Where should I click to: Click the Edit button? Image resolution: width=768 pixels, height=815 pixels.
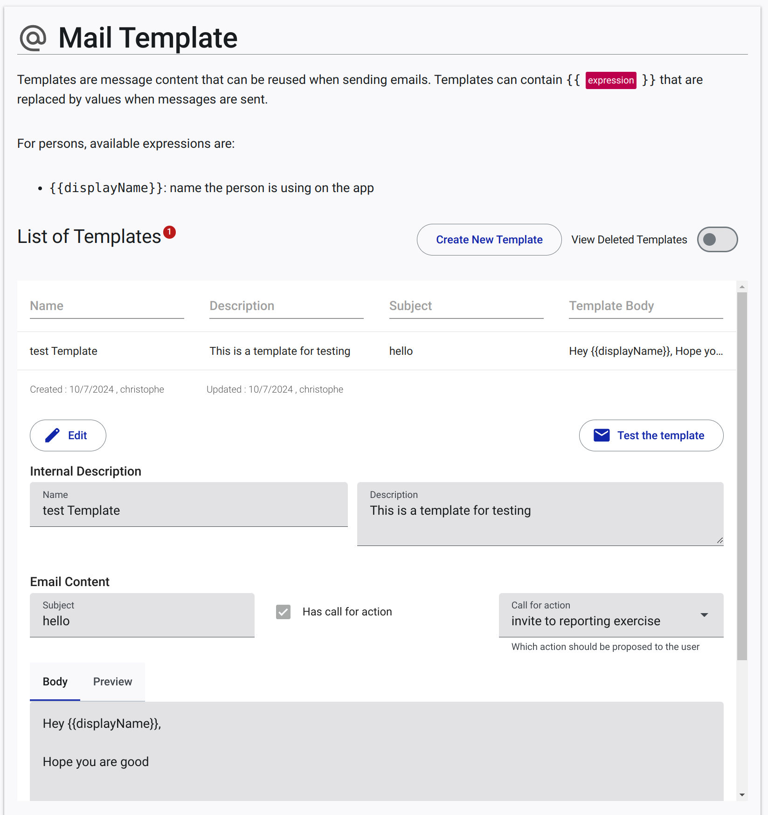[68, 435]
